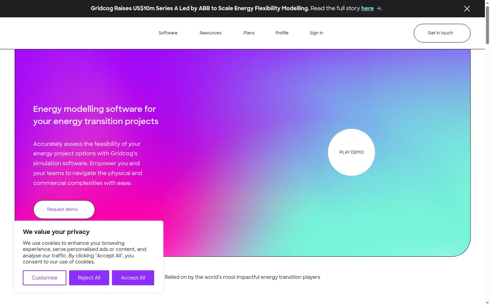Open the Software menu
The width and height of the screenshot is (490, 306).
click(168, 33)
